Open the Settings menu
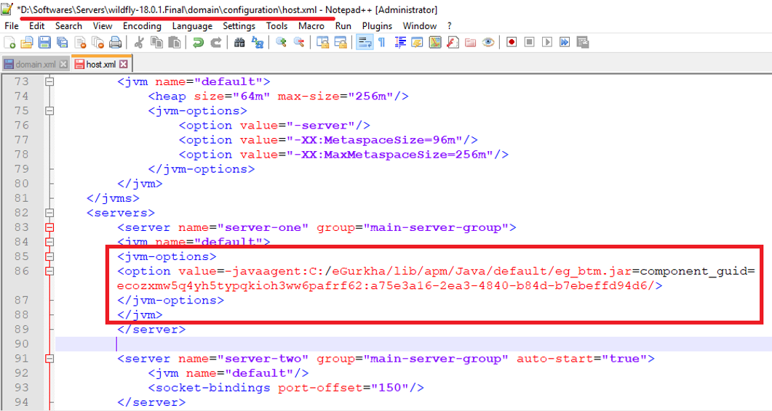 click(x=239, y=26)
